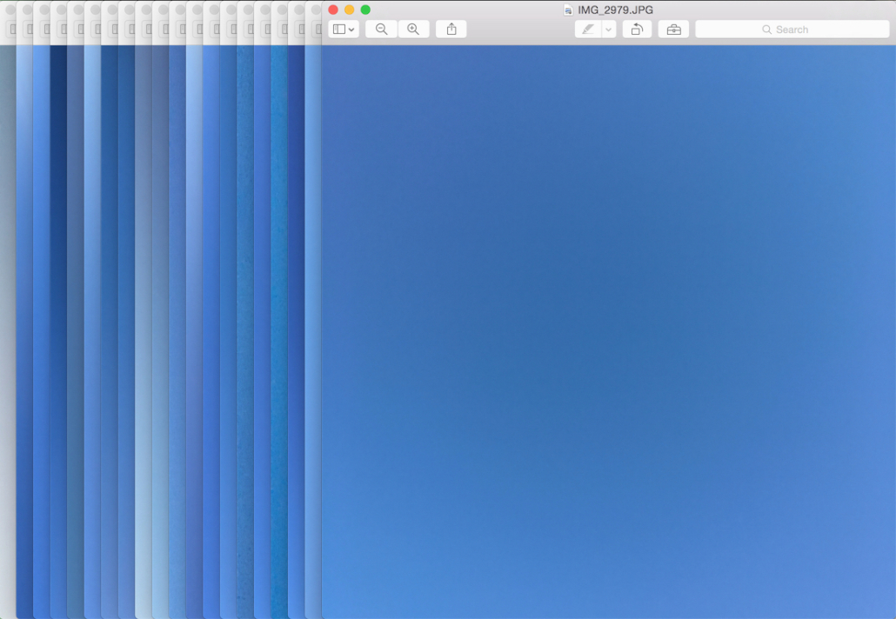Zoom in on the image
The image size is (896, 619).
coord(413,30)
